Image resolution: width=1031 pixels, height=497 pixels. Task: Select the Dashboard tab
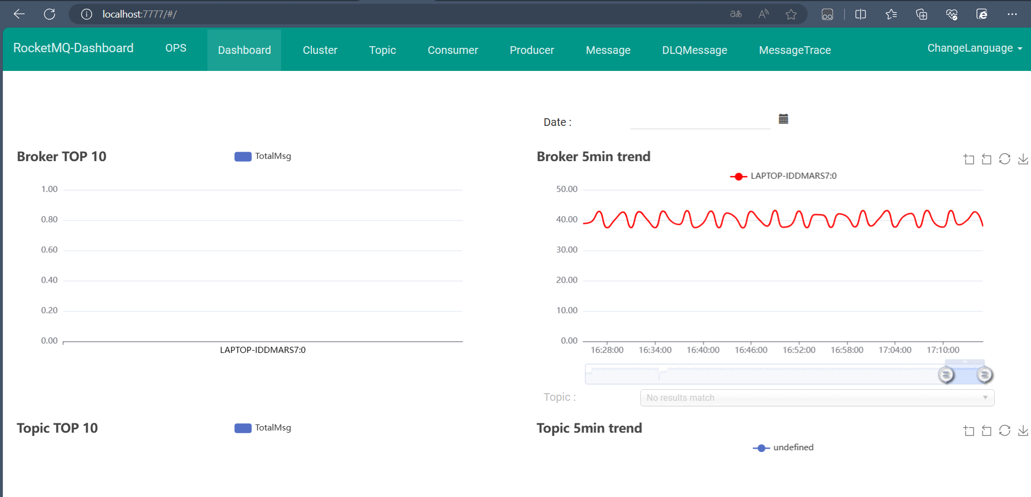244,50
